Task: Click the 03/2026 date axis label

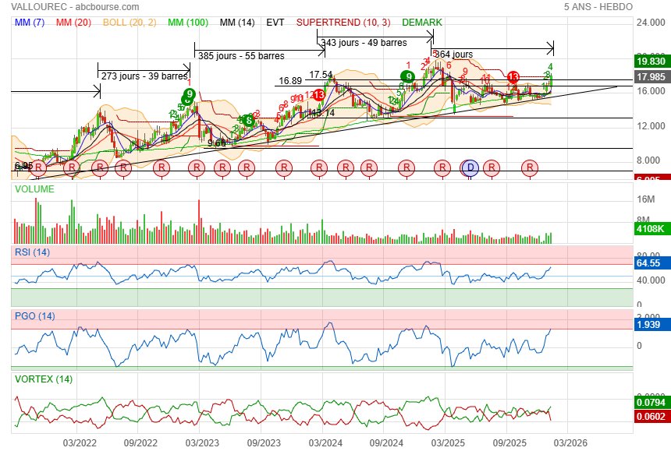Action: tap(570, 443)
